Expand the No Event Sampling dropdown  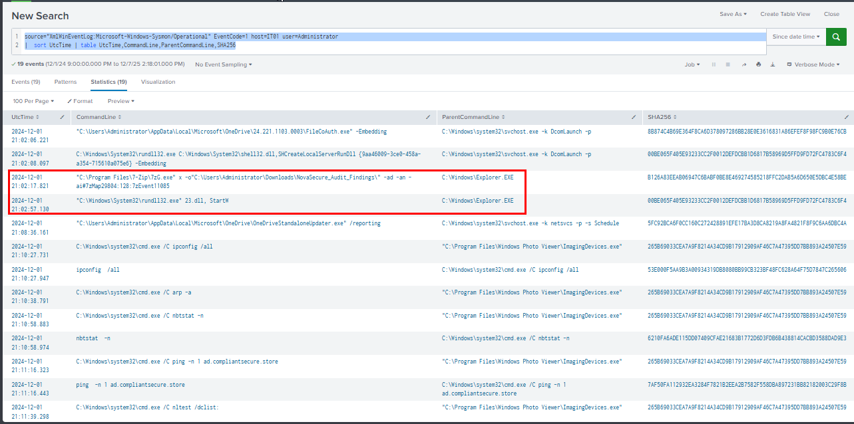(x=224, y=64)
